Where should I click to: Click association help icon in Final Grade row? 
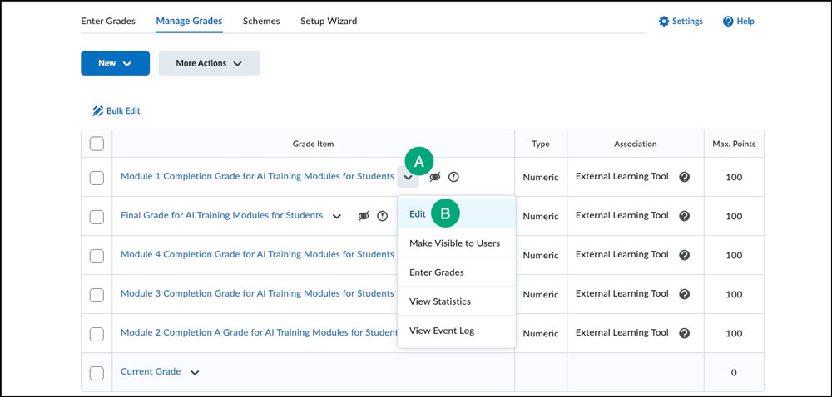[685, 216]
